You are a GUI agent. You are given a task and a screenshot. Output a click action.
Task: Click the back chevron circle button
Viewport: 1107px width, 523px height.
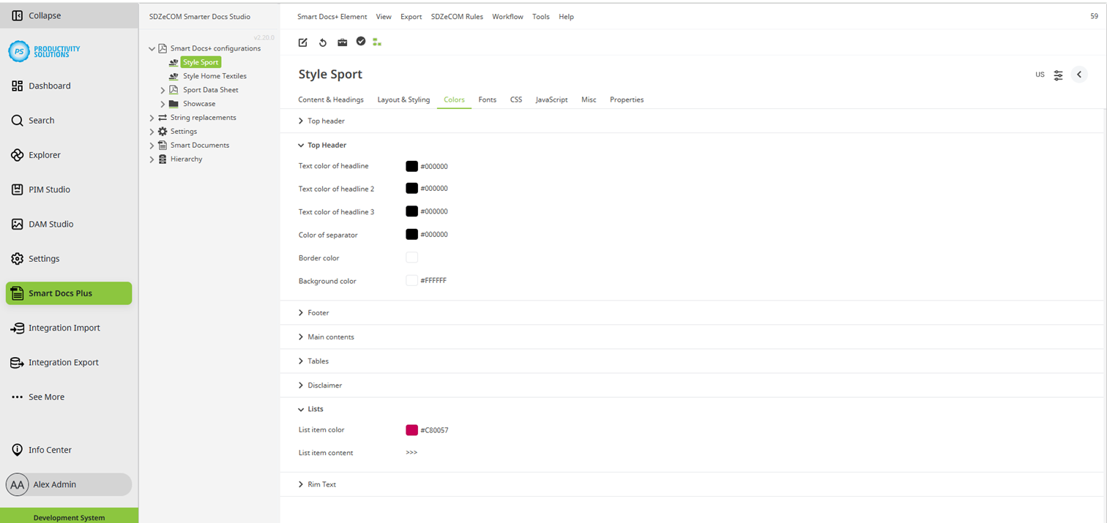(1079, 75)
